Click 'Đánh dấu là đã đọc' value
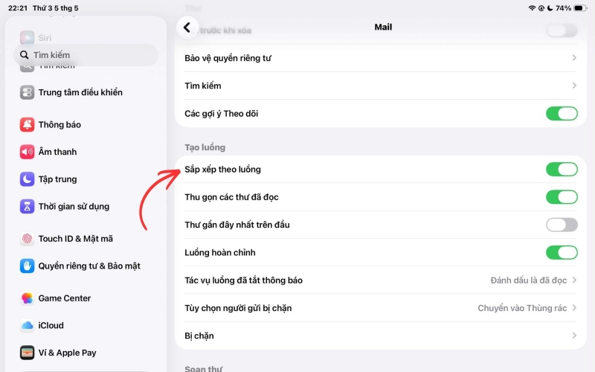This screenshot has height=372, width=595. coord(529,280)
